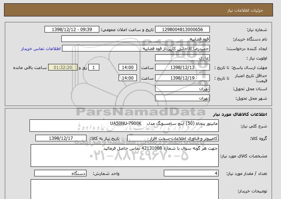
Task: Click the label استان محل تحویل
Action: click(250, 89)
